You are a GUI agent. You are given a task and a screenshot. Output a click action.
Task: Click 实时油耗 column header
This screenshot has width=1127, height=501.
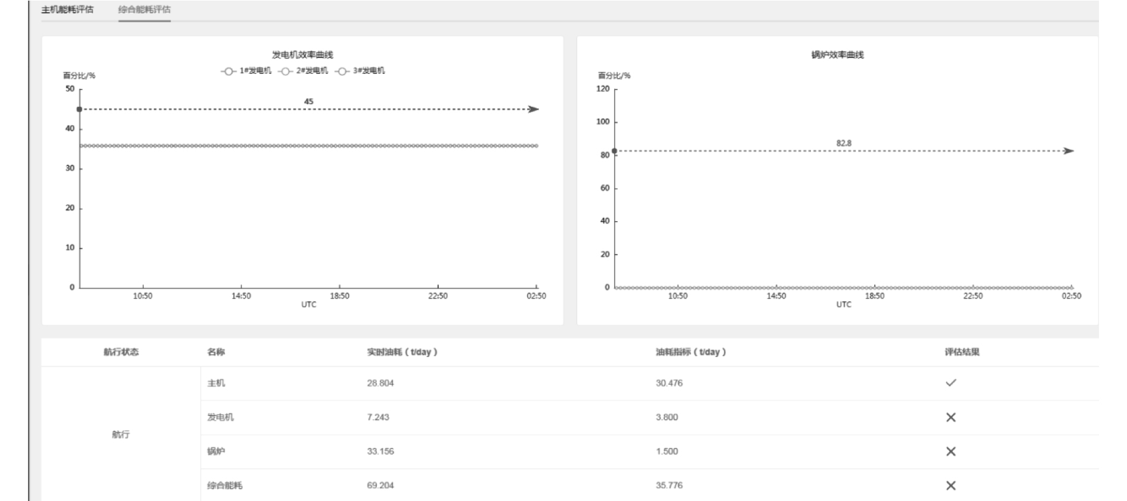[402, 352]
